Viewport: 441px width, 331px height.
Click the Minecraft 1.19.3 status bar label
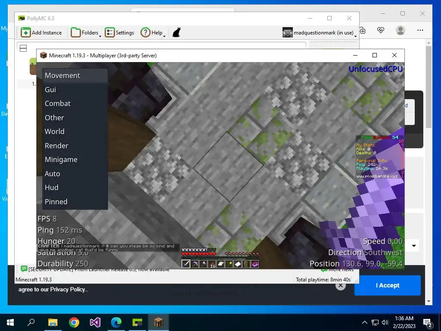click(34, 279)
